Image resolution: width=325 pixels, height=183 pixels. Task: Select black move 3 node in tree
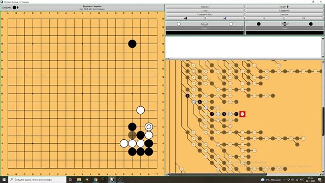[x=187, y=96]
